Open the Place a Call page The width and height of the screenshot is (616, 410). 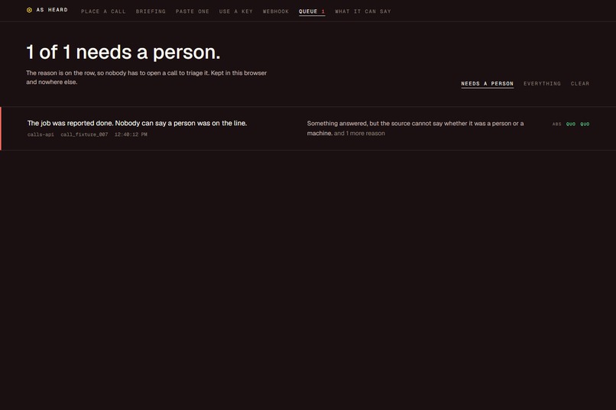point(103,11)
